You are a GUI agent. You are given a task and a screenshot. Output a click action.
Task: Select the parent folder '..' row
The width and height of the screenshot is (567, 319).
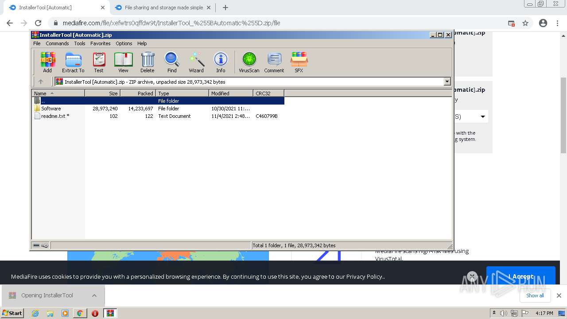158,101
